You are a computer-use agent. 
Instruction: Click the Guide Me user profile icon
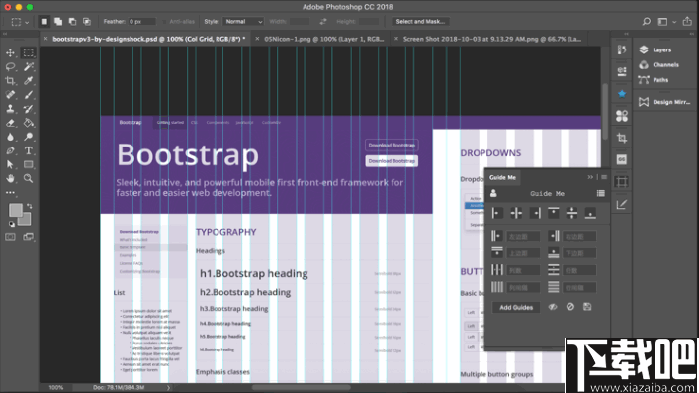tap(493, 193)
